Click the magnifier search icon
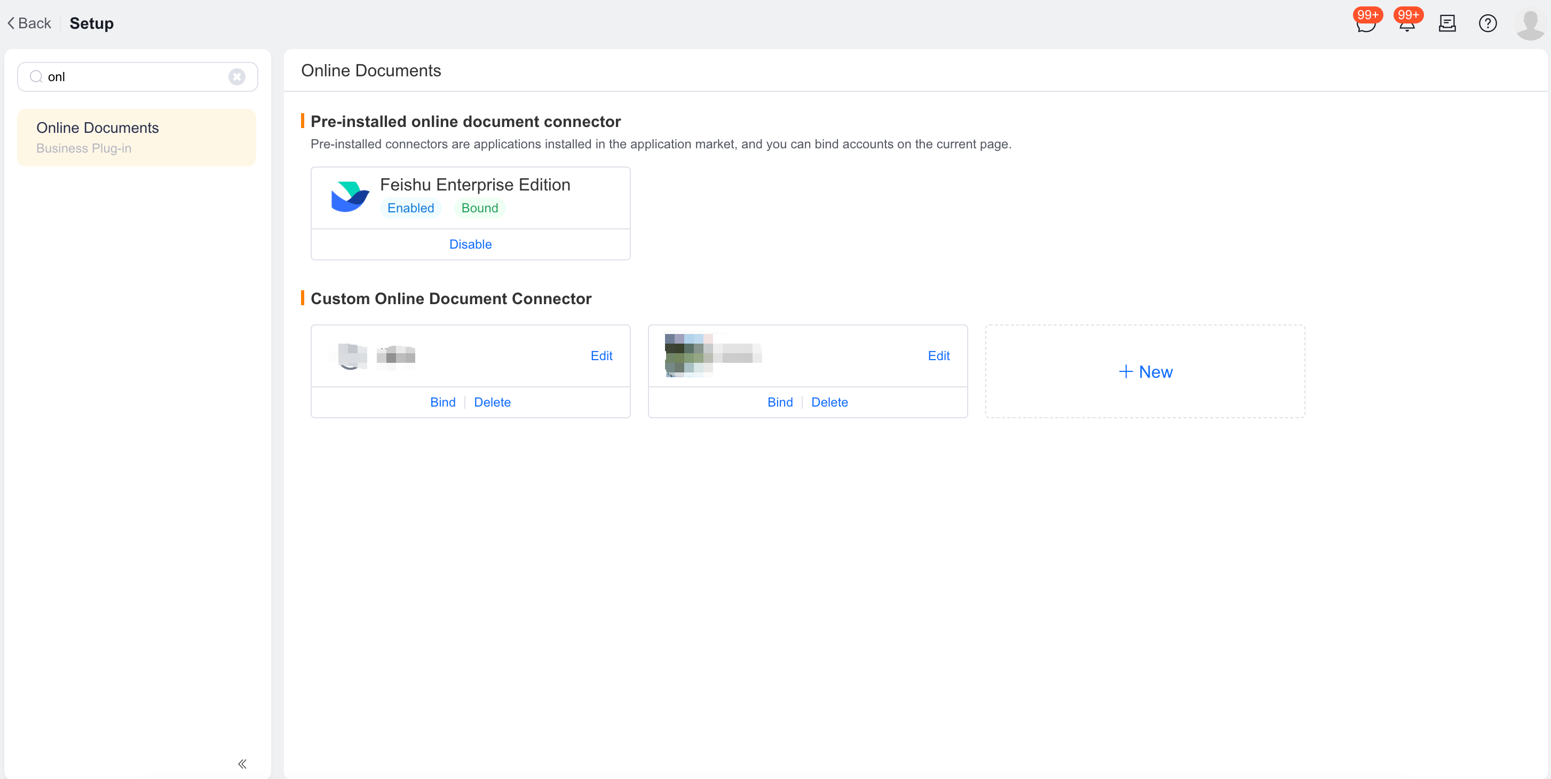Viewport: 1551px width, 779px height. [x=36, y=76]
